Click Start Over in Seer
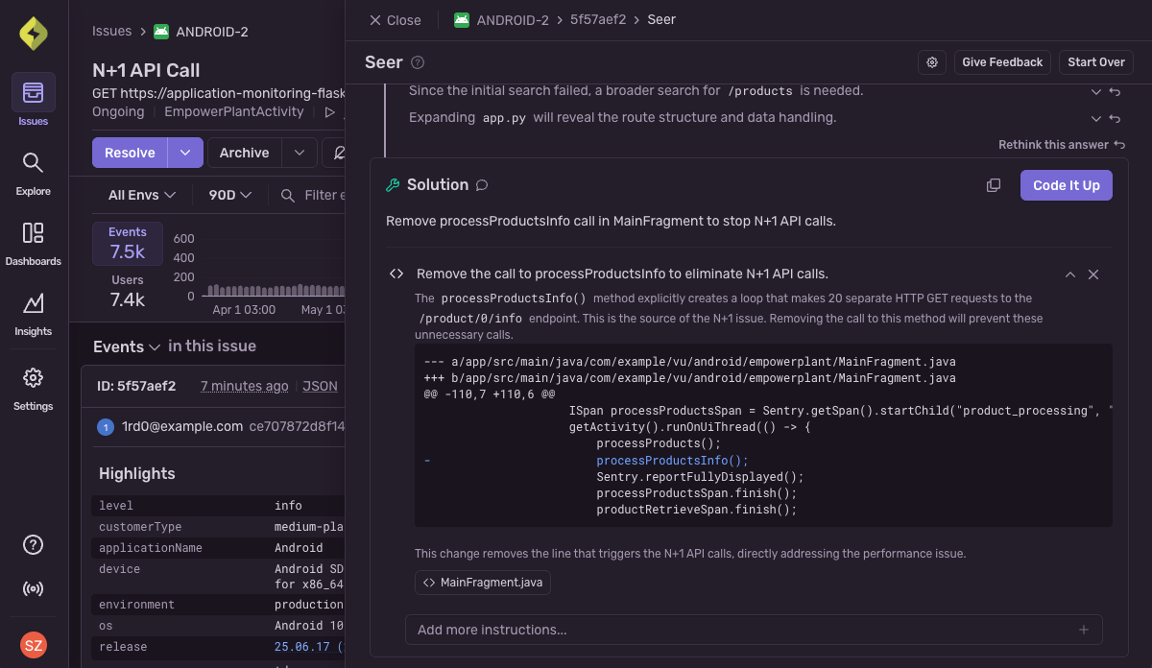 (1095, 61)
